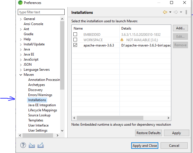Open Discovery under Maven
Image resolution: width=193 pixels, height=153 pixels.
click(36, 90)
